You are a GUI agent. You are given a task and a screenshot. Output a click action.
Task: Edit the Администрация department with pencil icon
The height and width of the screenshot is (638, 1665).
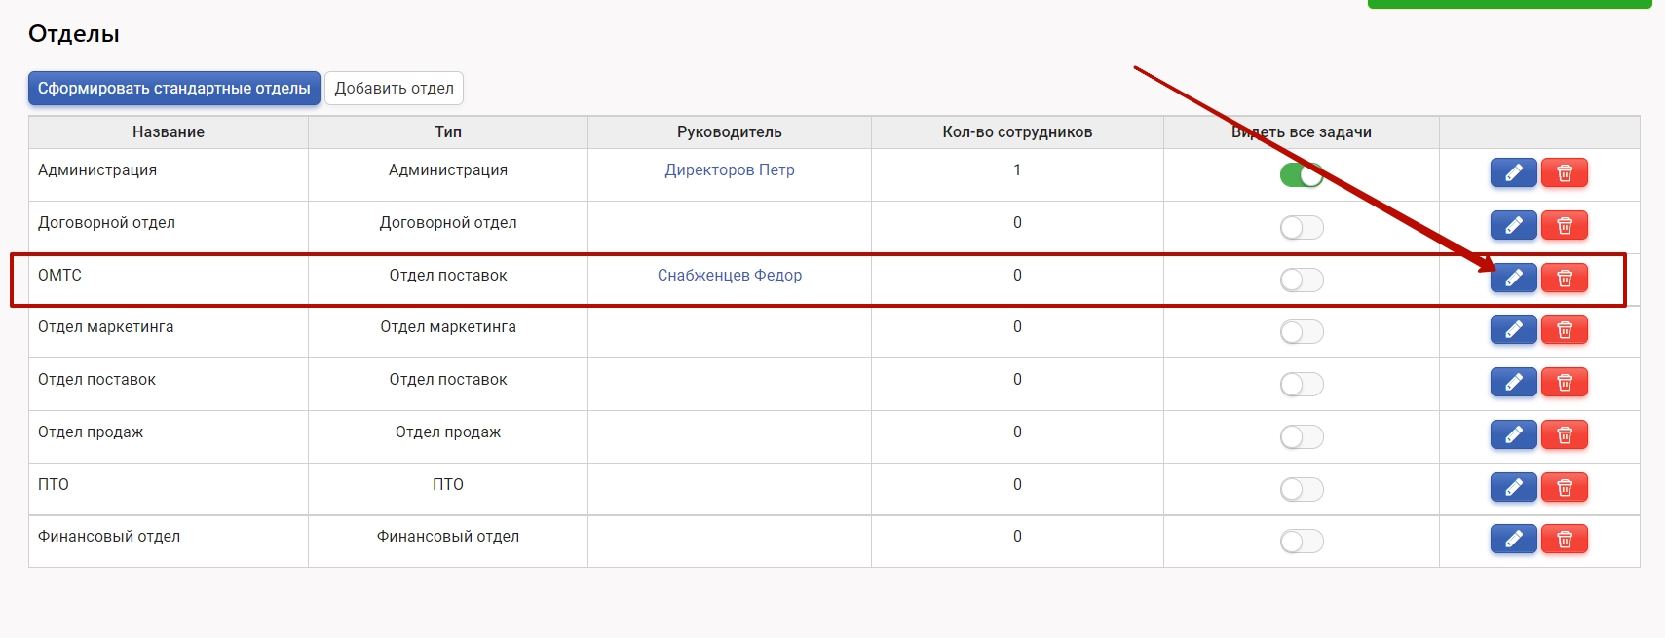(1513, 172)
